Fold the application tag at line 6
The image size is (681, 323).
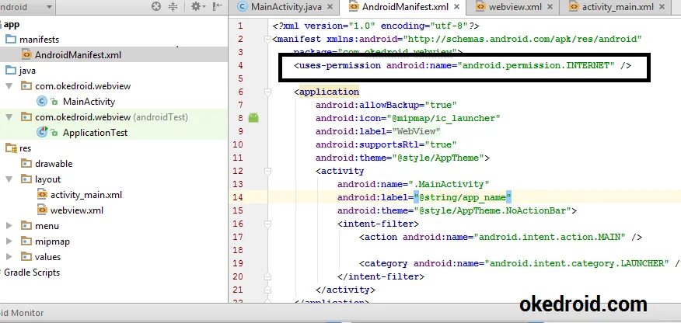click(x=267, y=92)
